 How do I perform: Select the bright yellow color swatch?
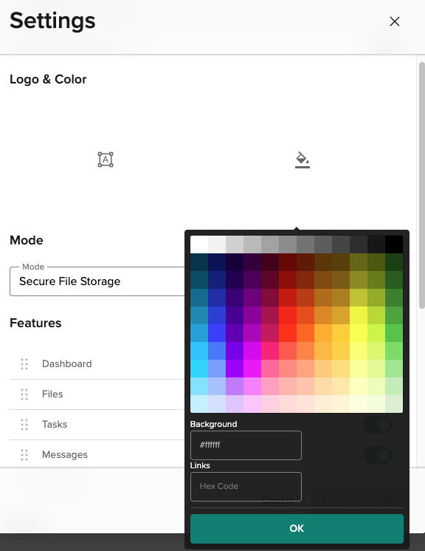pyautogui.click(x=359, y=333)
